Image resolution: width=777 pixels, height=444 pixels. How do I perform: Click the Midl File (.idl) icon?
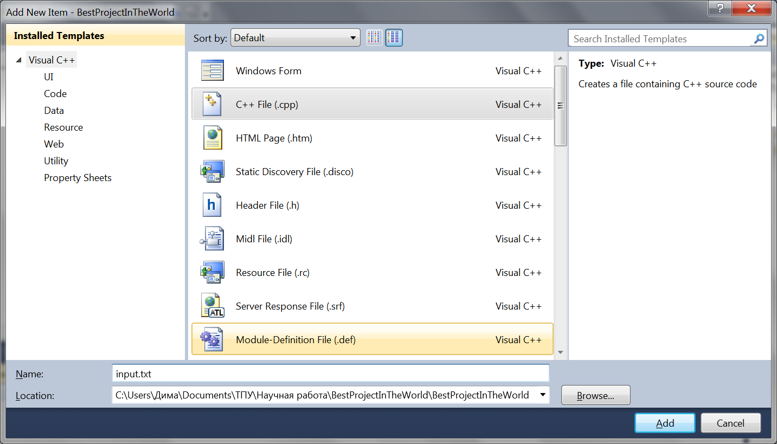212,239
